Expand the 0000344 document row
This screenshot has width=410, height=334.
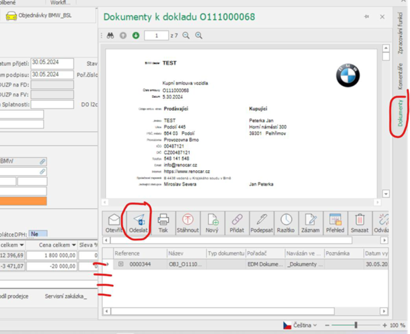pos(121,264)
